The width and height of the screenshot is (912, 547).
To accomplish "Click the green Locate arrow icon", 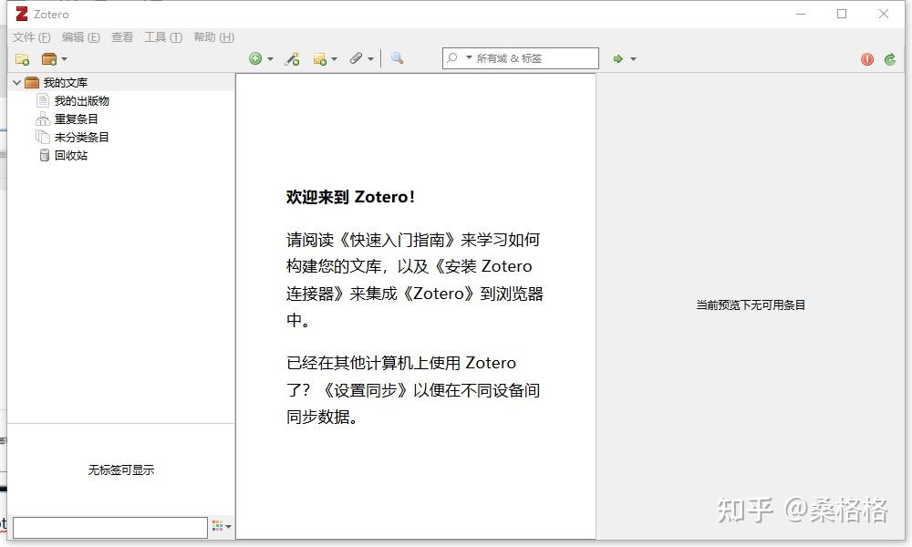I will (618, 58).
